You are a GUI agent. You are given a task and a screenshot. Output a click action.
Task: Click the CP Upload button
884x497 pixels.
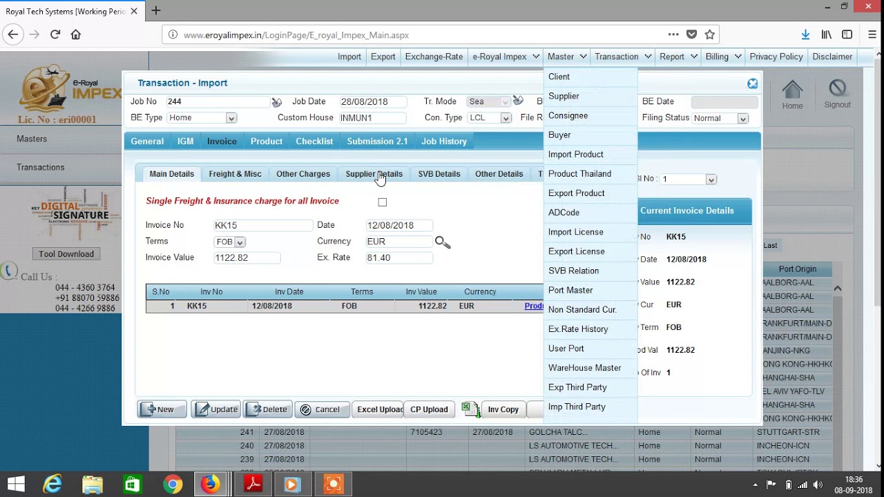[429, 409]
